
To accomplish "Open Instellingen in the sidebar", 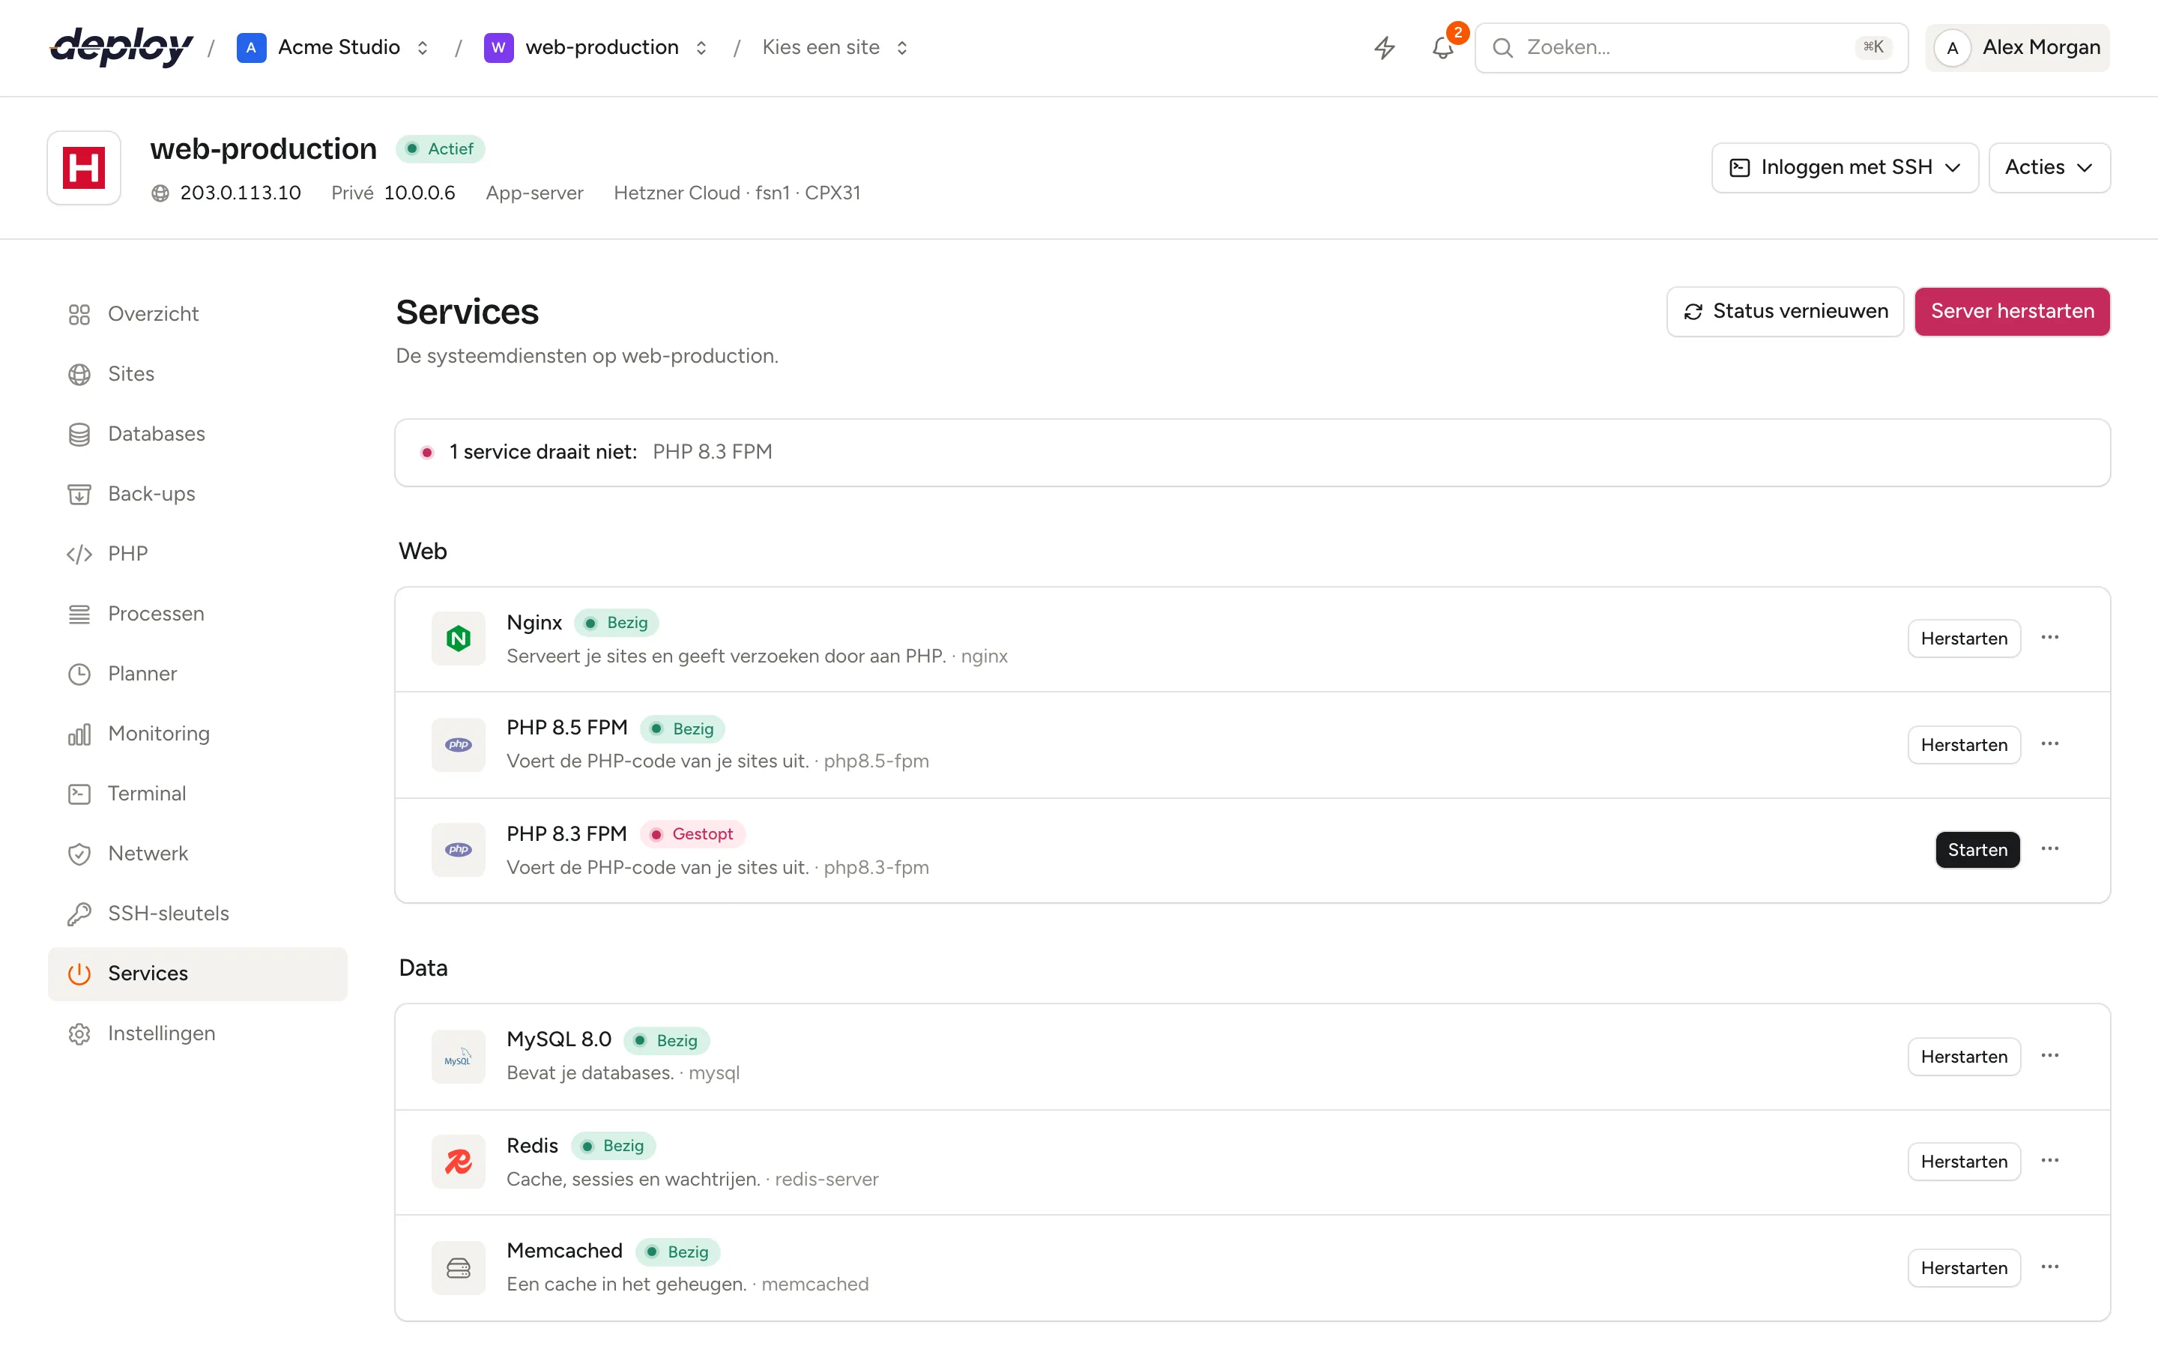I will [x=198, y=1034].
